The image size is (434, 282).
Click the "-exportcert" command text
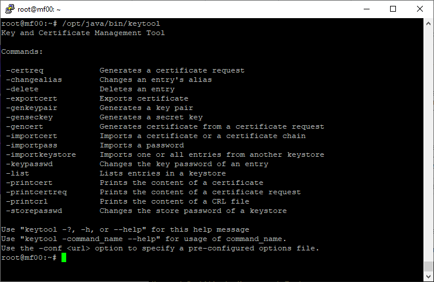(32, 99)
